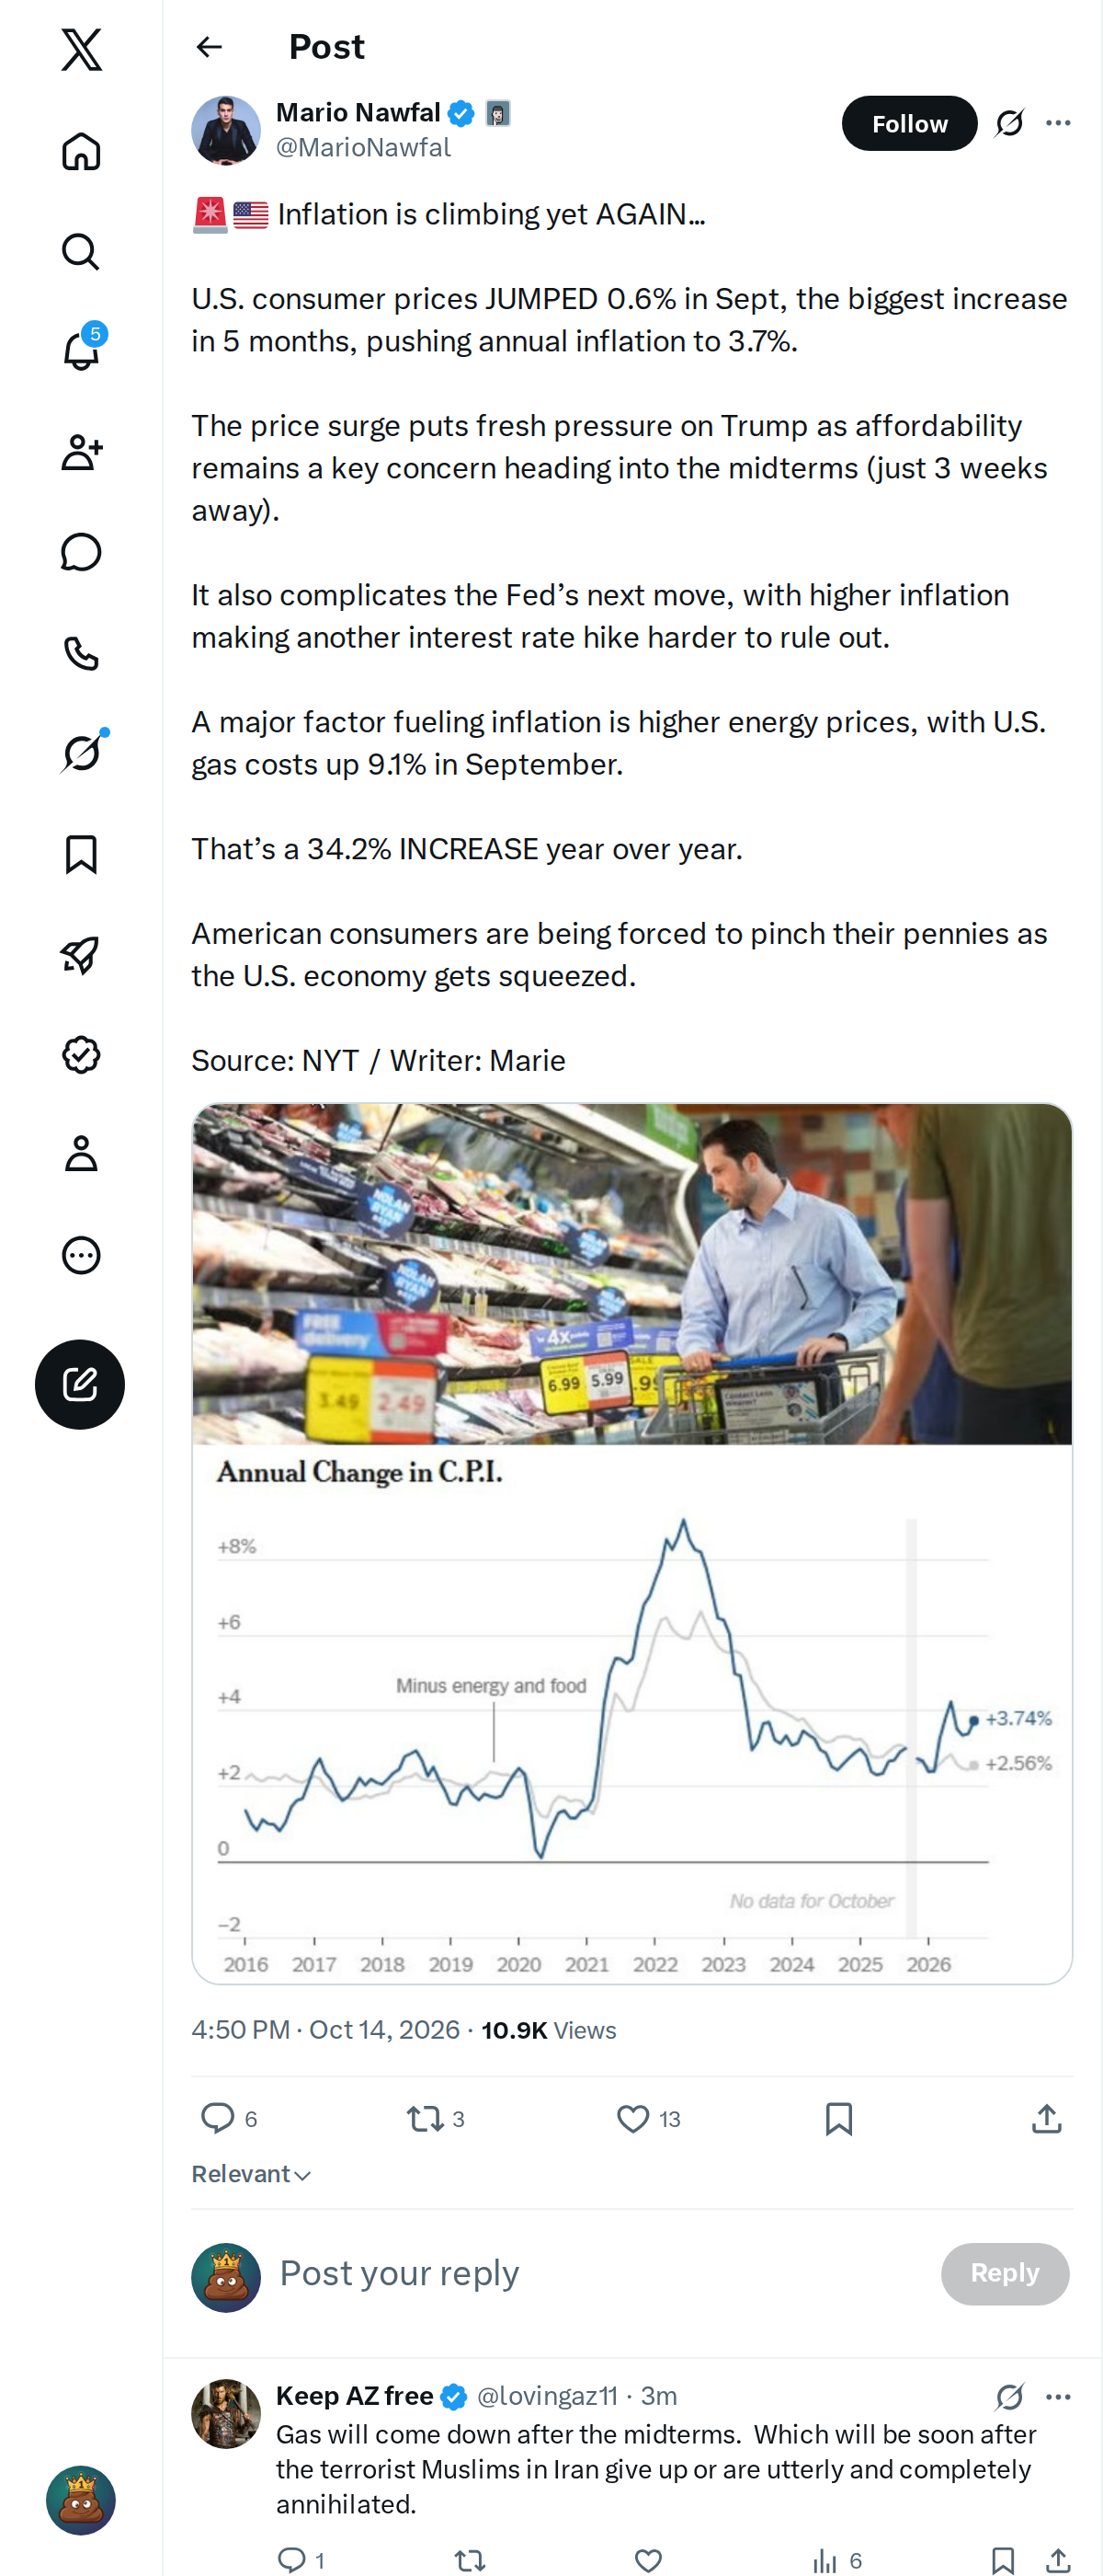1103x2576 pixels.
Task: Open the @MarioNawfal handle link
Action: point(364,147)
